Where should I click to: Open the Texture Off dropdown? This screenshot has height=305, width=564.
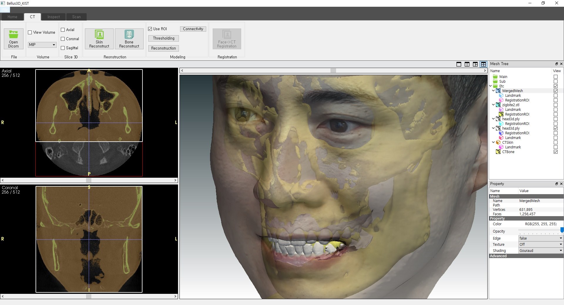point(541,245)
